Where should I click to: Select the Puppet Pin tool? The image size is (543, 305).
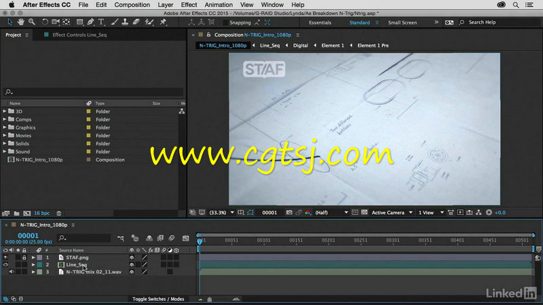click(163, 22)
